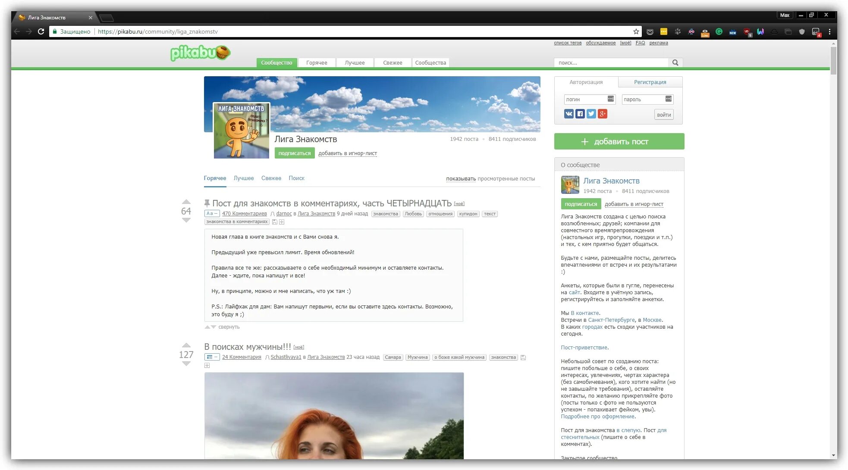Switch to the Регистрация tab

tap(650, 82)
